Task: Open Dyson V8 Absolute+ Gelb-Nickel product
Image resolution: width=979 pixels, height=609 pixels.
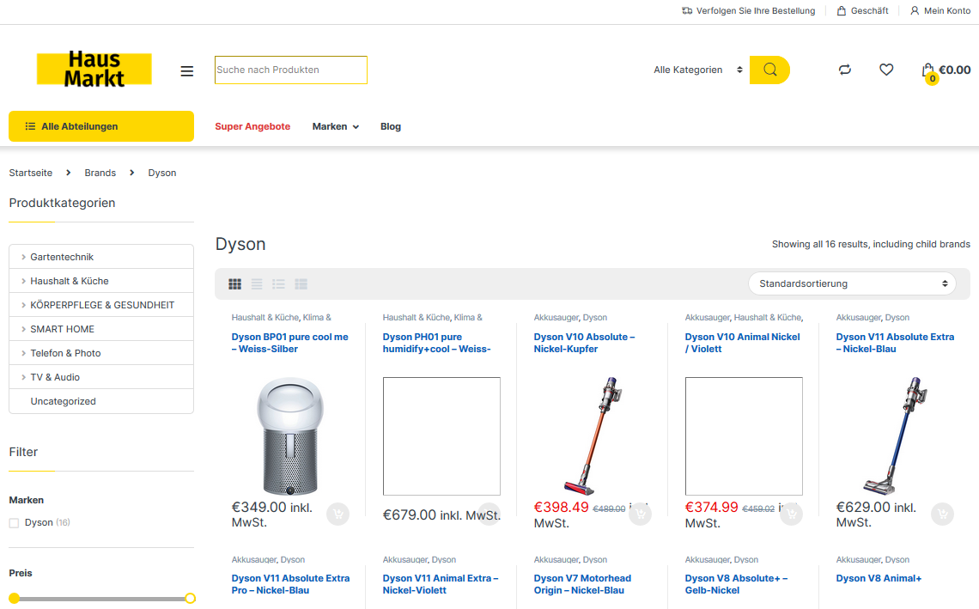Action: pyautogui.click(x=736, y=584)
